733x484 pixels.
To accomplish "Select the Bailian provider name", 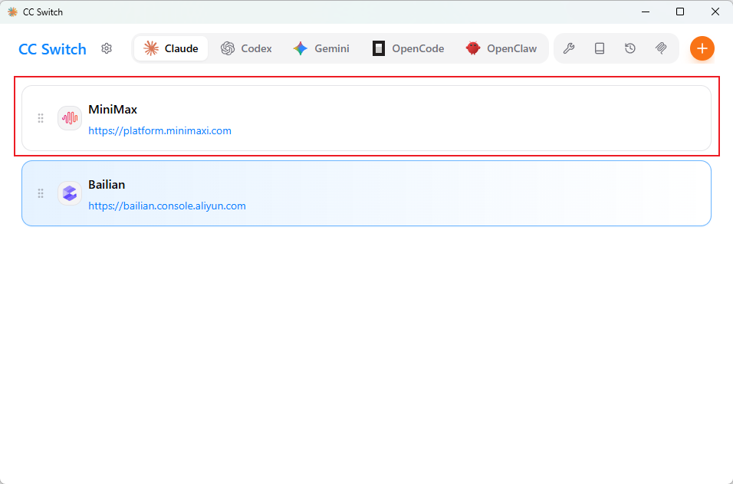I will point(107,185).
